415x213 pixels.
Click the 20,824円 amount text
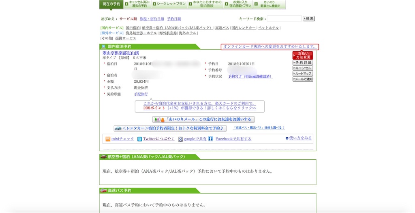click(141, 82)
